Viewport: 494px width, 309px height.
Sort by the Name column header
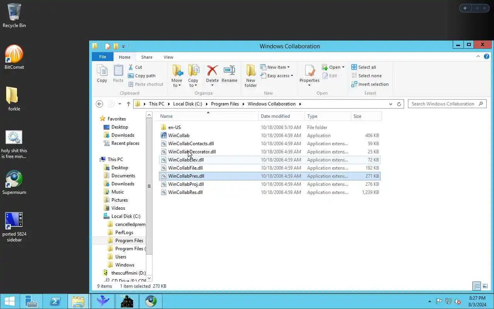[x=208, y=116]
